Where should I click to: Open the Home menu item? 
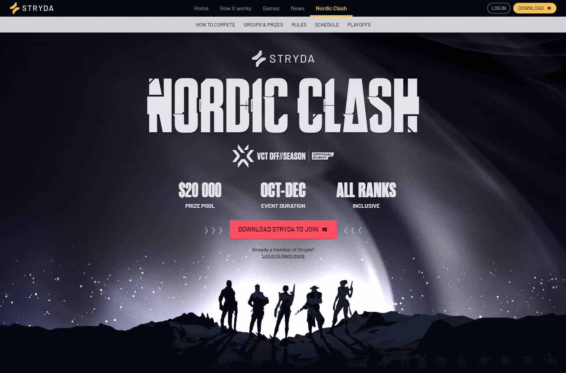201,8
